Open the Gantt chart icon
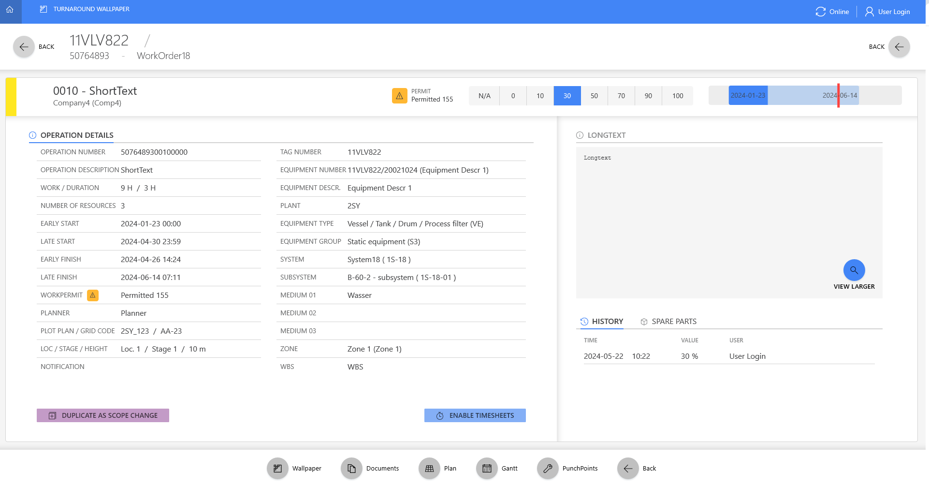Screen dimensions: 929x486 (x=487, y=468)
